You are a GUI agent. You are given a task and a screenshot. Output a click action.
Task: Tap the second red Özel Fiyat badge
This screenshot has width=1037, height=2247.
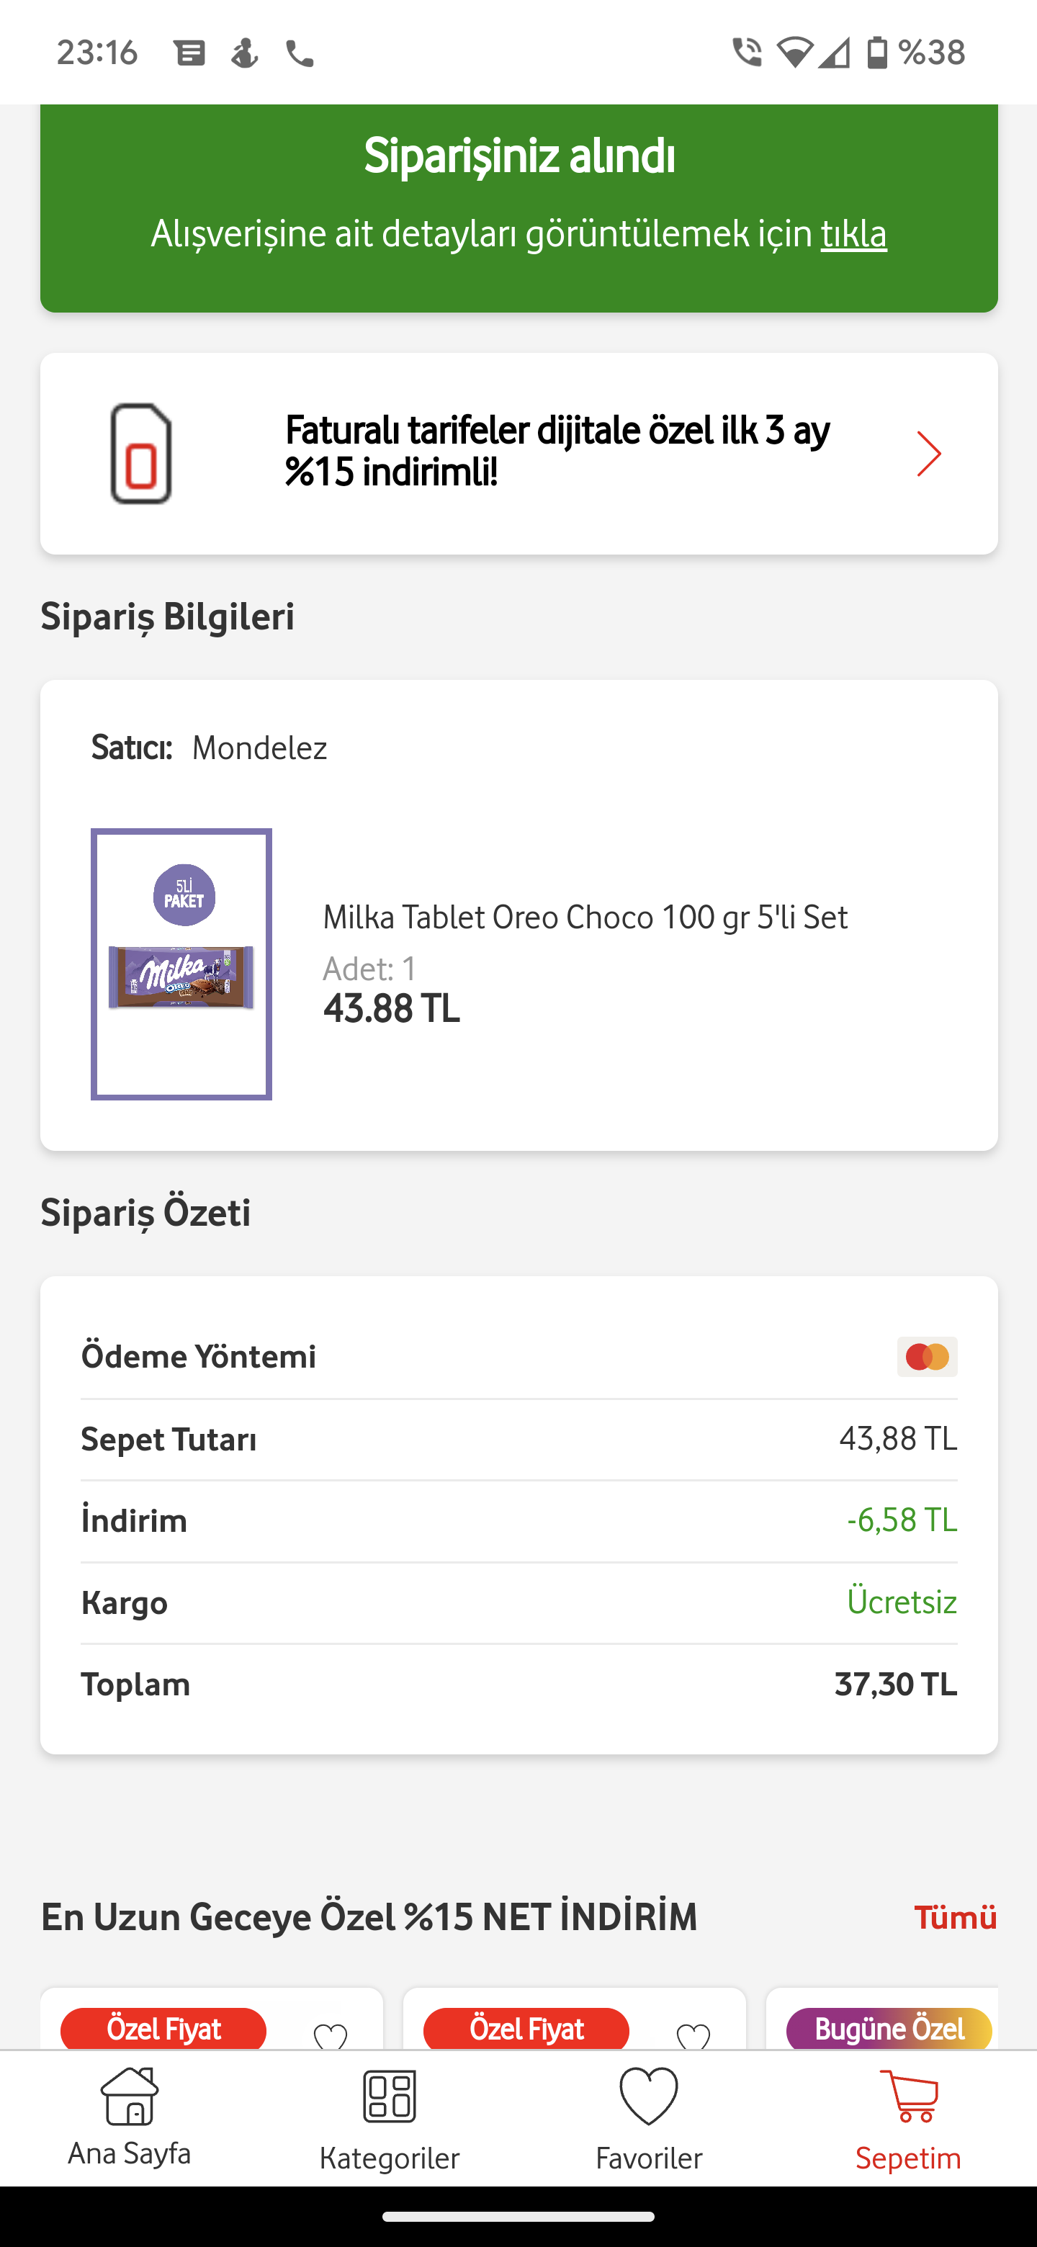526,2029
